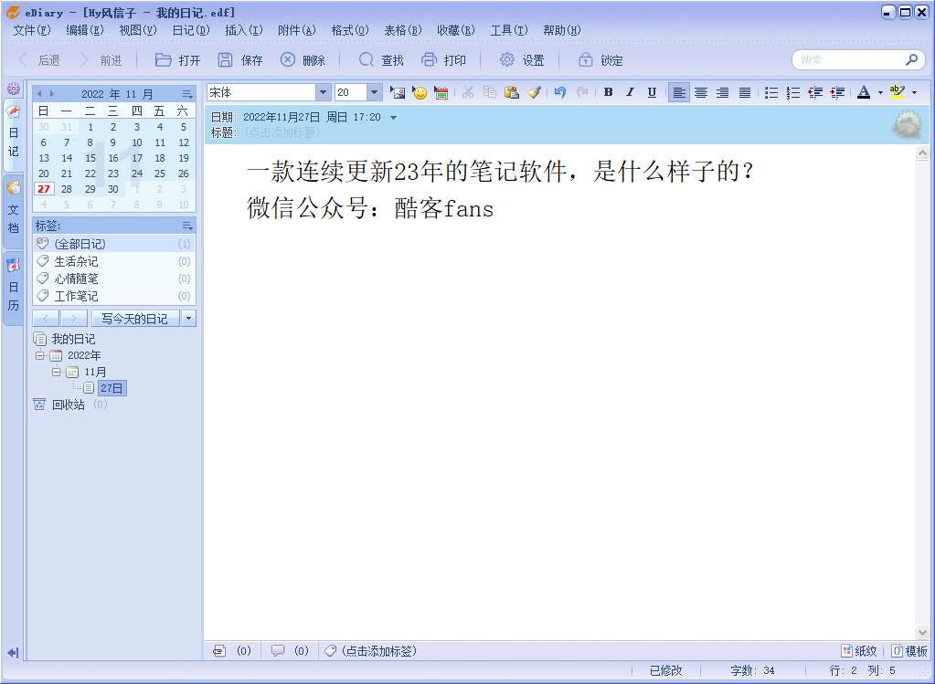935x684 pixels.
Task: Toggle bold formatting
Action: [608, 92]
